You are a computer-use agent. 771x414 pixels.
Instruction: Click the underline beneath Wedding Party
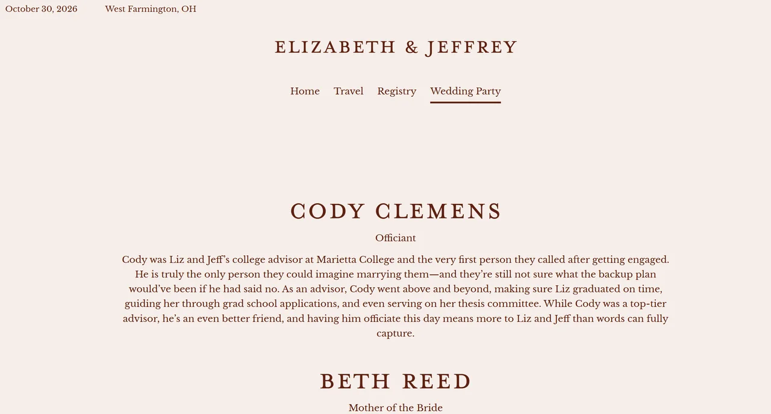coord(465,103)
